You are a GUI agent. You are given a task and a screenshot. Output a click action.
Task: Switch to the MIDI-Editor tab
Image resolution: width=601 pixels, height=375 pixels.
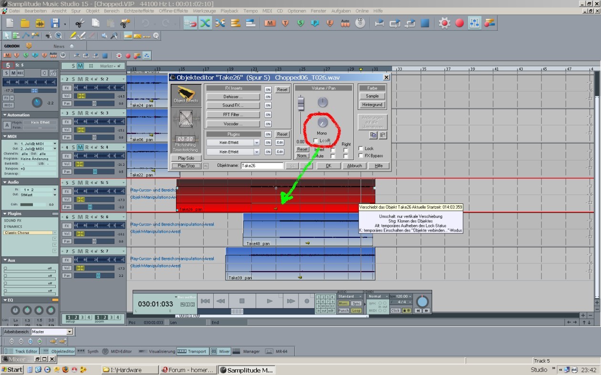click(118, 351)
